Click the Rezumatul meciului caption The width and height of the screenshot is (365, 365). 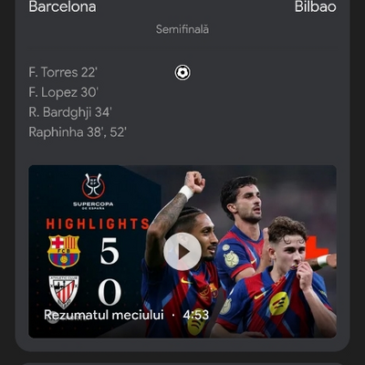pyautogui.click(x=104, y=315)
